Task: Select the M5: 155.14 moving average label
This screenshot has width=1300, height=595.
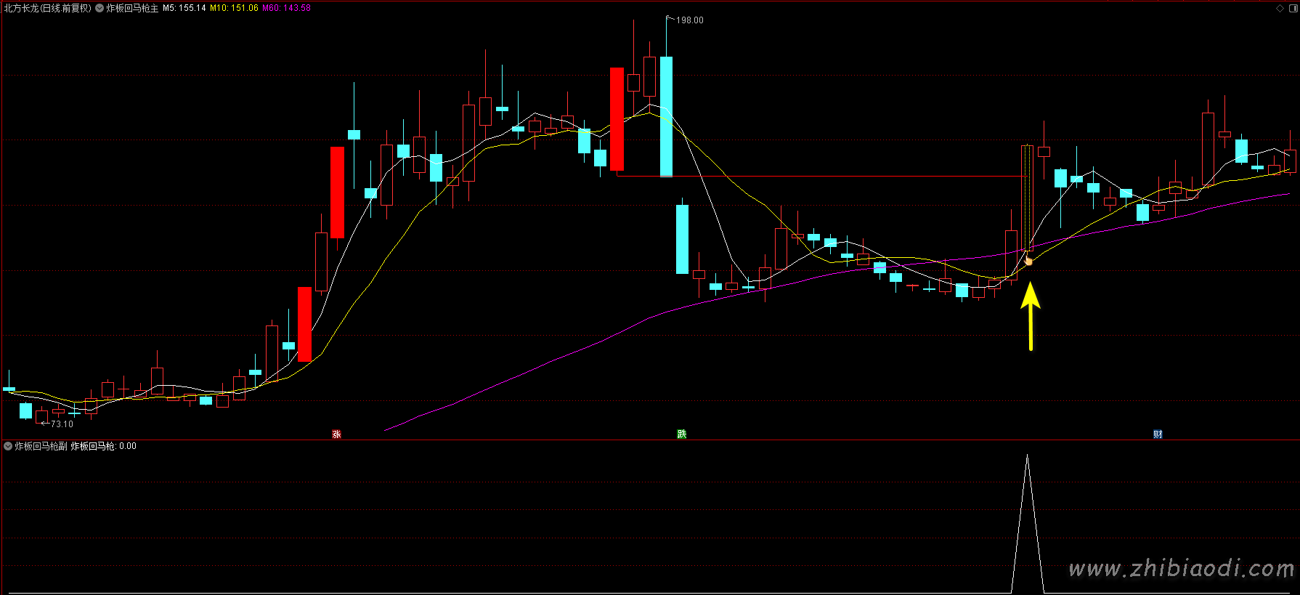Action: (x=184, y=9)
